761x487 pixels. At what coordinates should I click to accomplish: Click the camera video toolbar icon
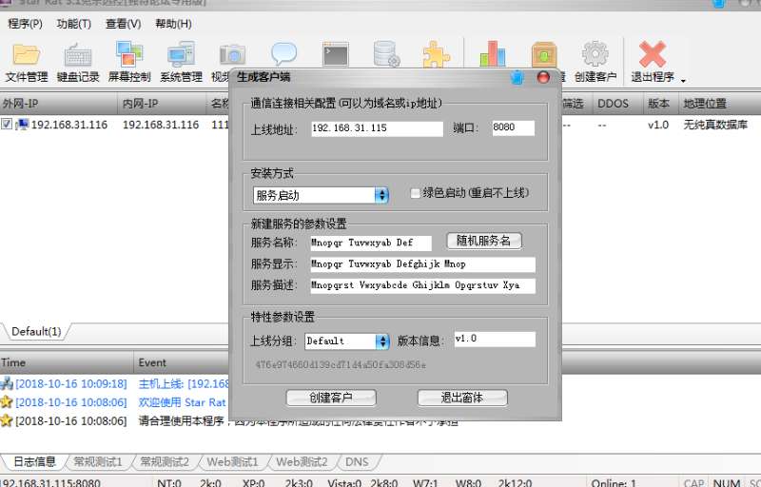(x=232, y=54)
